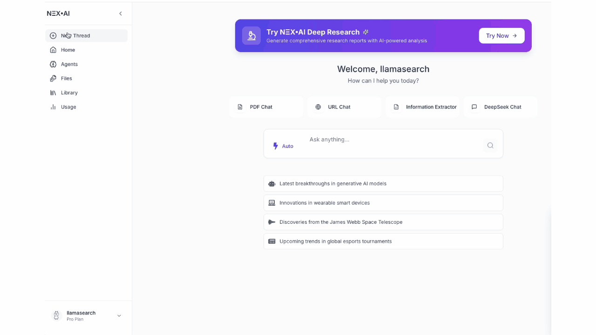Click Try Now button
The width and height of the screenshot is (596, 335).
pyautogui.click(x=501, y=36)
